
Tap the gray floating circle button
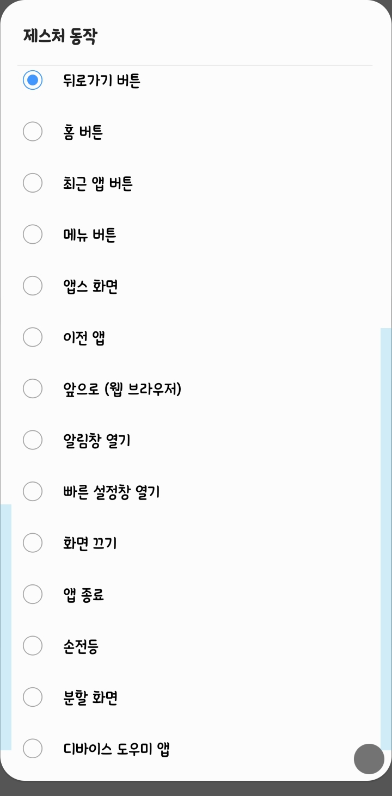369,758
